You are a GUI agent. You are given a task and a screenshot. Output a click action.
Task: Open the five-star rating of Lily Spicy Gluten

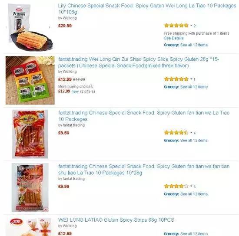pos(176,26)
